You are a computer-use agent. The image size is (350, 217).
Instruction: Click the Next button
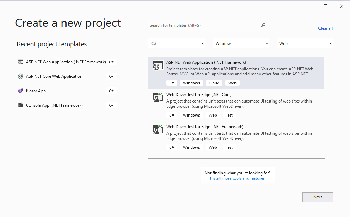tap(317, 197)
